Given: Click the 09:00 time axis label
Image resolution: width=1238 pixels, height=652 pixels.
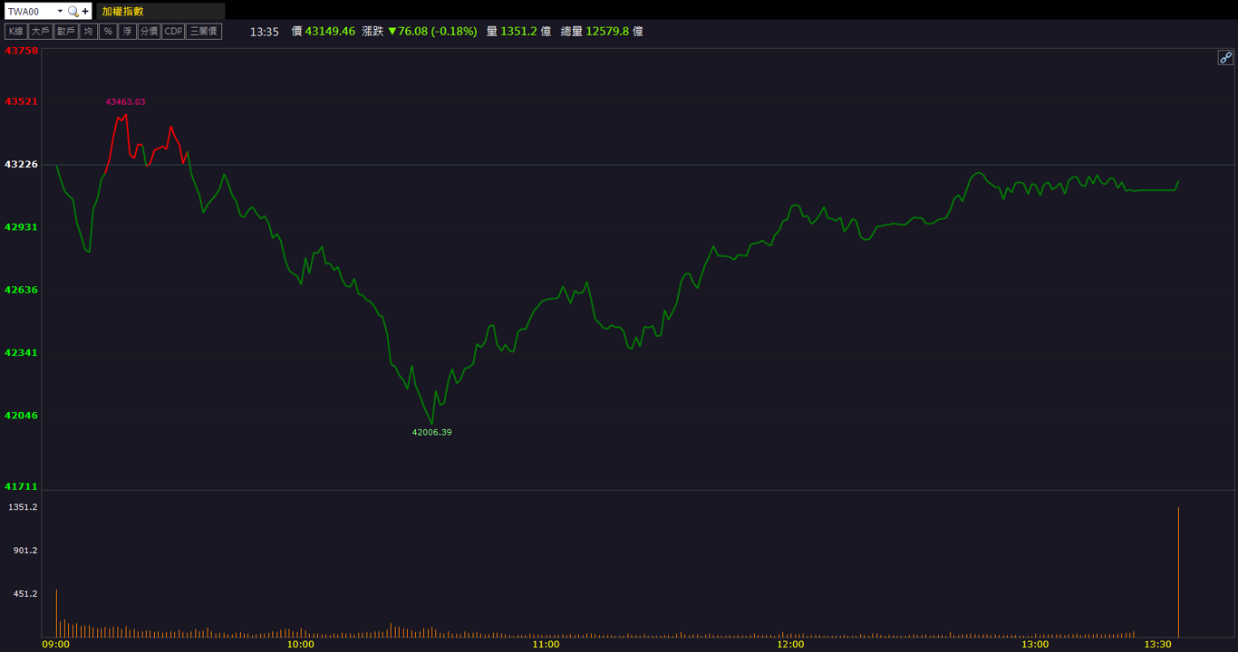Looking at the screenshot, I should pos(56,645).
